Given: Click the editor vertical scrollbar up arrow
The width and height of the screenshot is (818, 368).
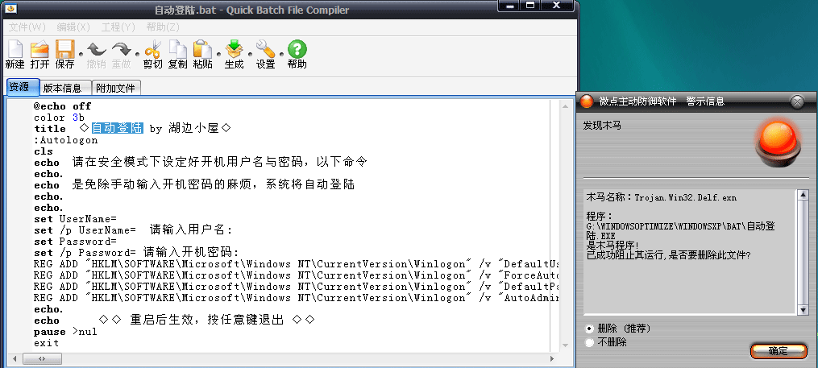Looking at the screenshot, I should (x=566, y=105).
